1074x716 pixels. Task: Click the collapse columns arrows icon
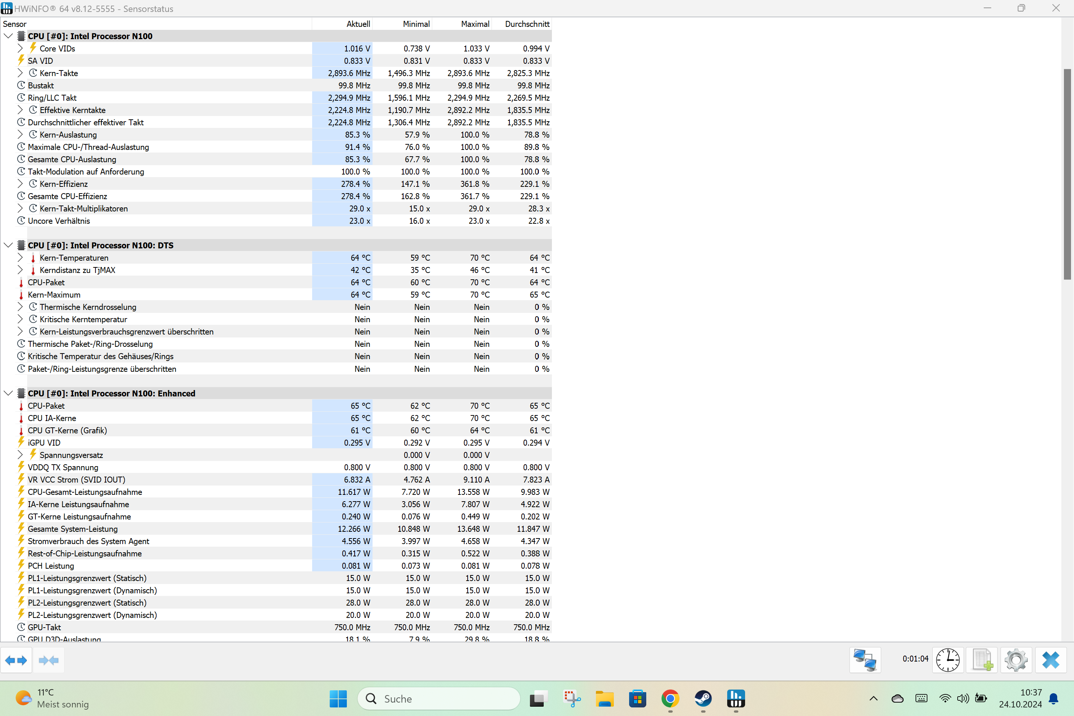(48, 660)
